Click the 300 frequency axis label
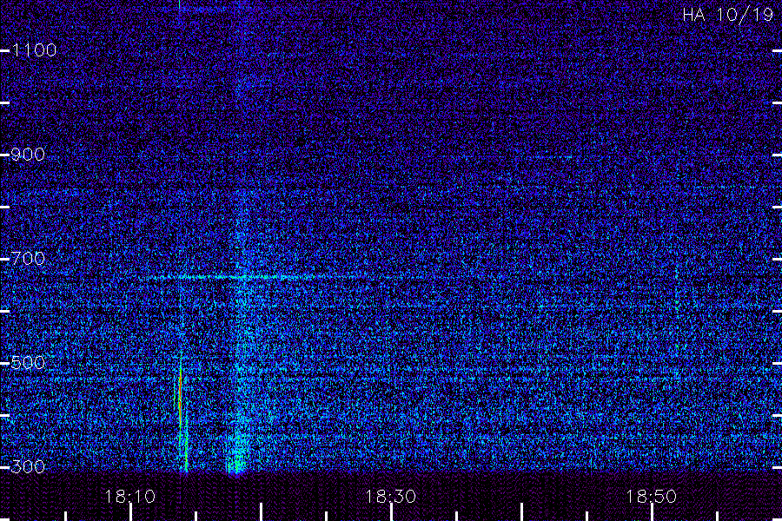 28,466
